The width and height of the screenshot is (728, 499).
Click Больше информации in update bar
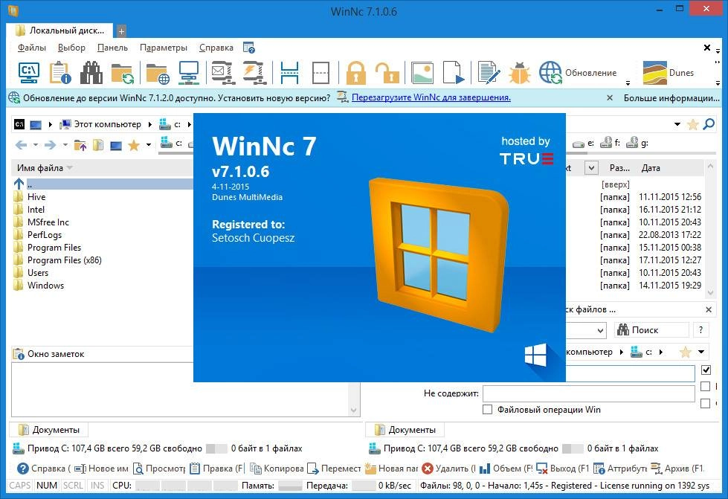click(x=671, y=98)
